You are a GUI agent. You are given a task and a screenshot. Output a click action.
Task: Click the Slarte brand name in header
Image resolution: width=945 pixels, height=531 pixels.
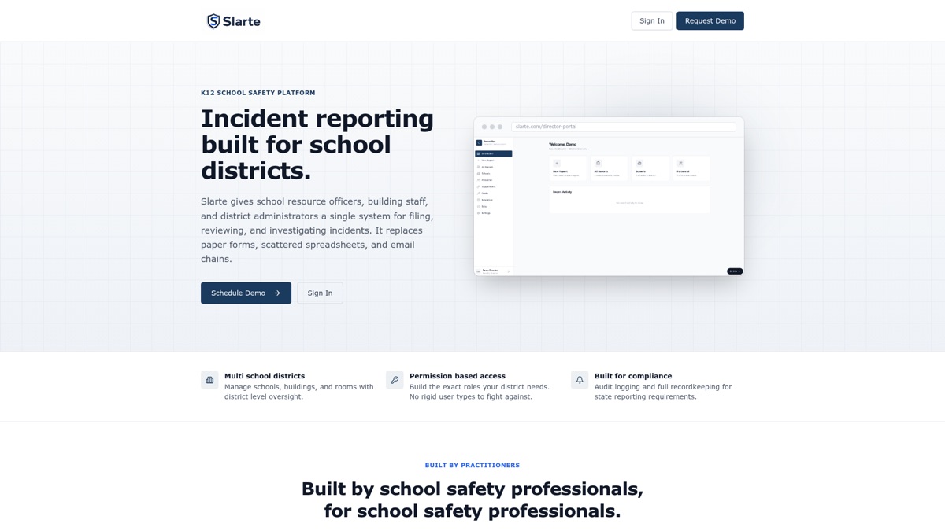click(x=241, y=21)
